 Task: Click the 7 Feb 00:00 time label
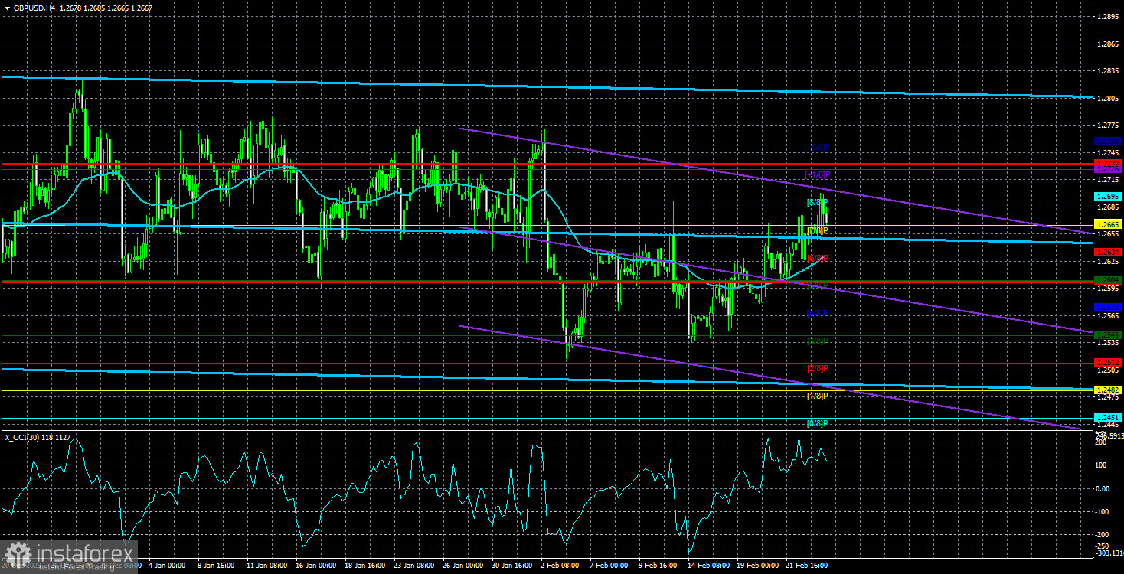pos(609,565)
